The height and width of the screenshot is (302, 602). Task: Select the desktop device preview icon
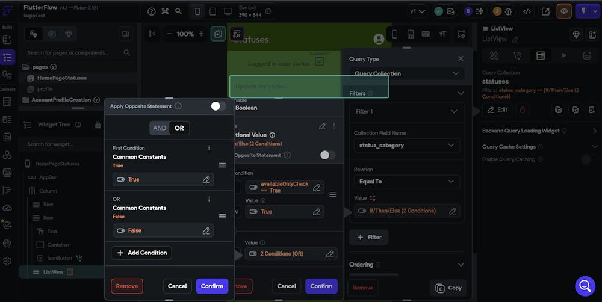coord(228,12)
